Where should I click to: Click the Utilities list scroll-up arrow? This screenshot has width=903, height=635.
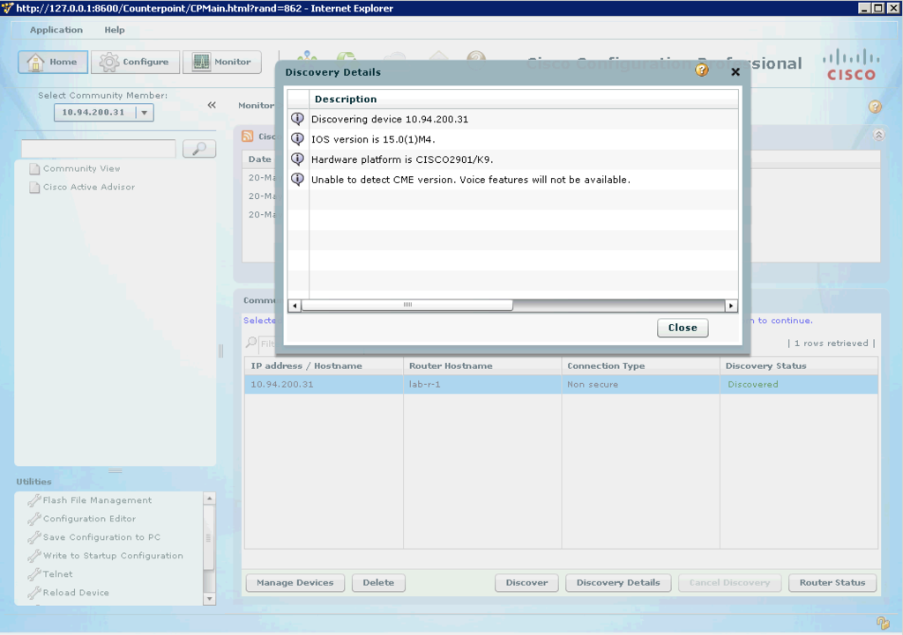pos(210,498)
